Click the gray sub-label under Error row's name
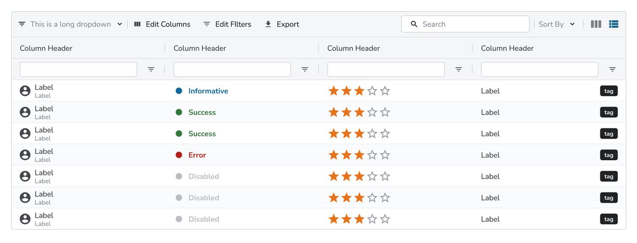 click(x=42, y=160)
